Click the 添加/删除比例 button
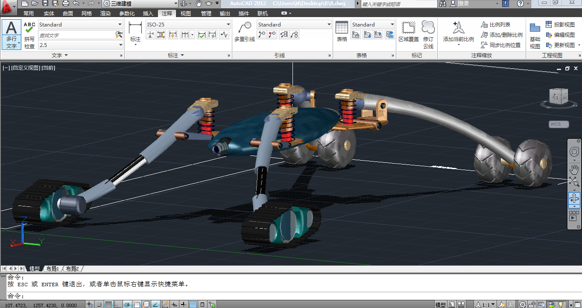Image resolution: width=582 pixels, height=308 pixels. tap(502, 35)
